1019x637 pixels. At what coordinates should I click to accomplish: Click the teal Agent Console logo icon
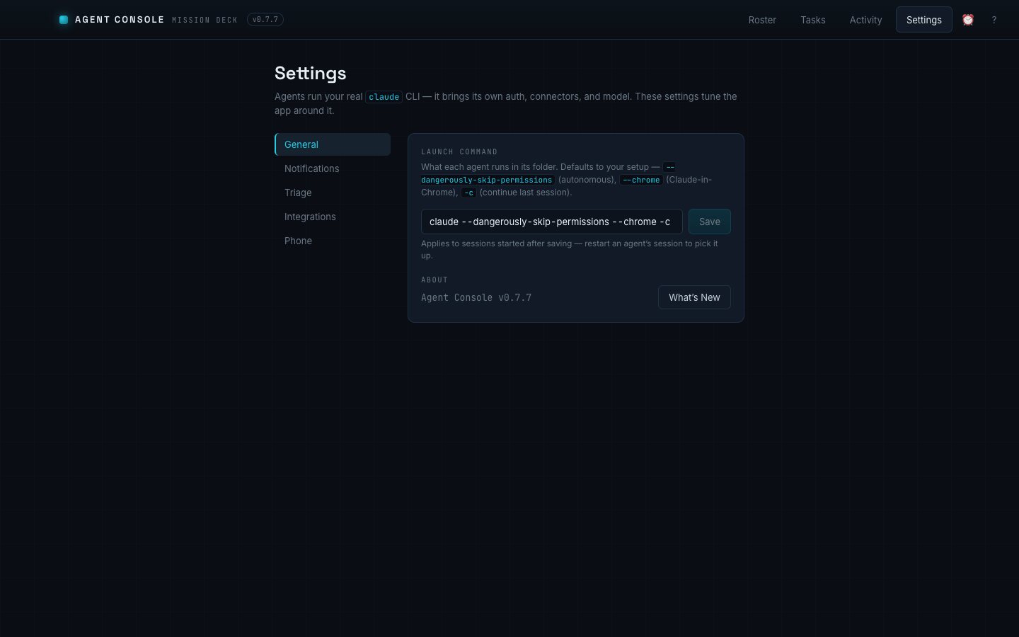[64, 20]
